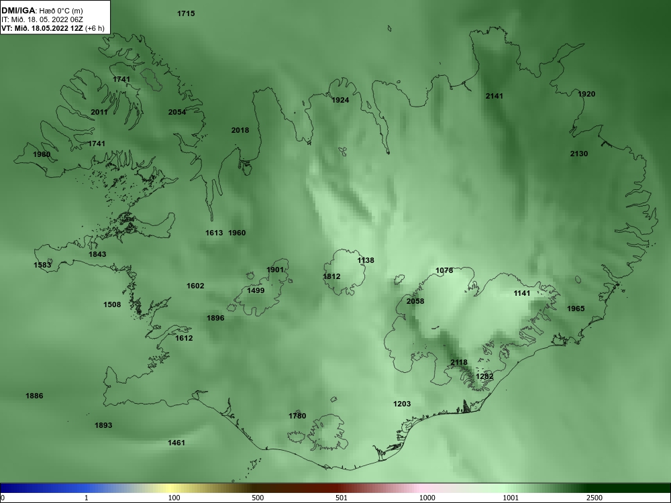Click the 1715 height label
The image size is (671, 503).
tap(186, 13)
